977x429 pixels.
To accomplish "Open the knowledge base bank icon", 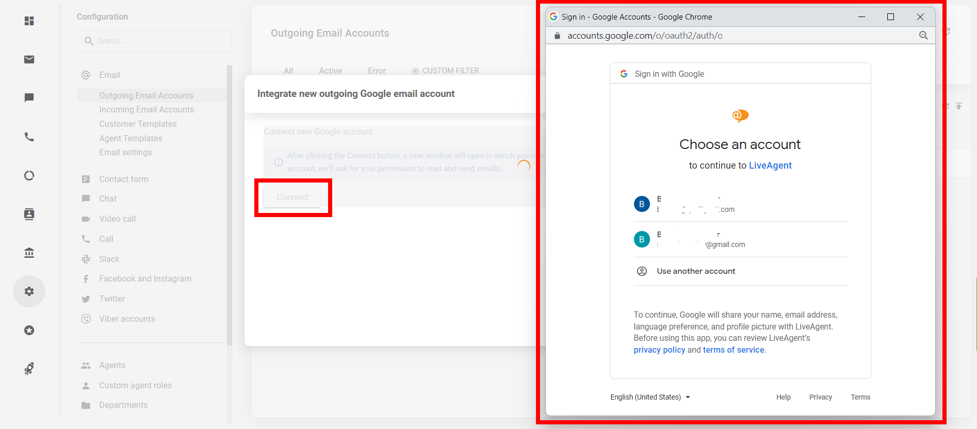I will [x=29, y=253].
